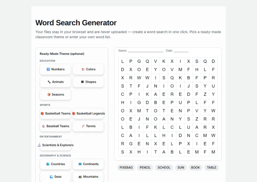Click the EDUCATION section heading
The image size is (257, 182).
[x=47, y=61]
